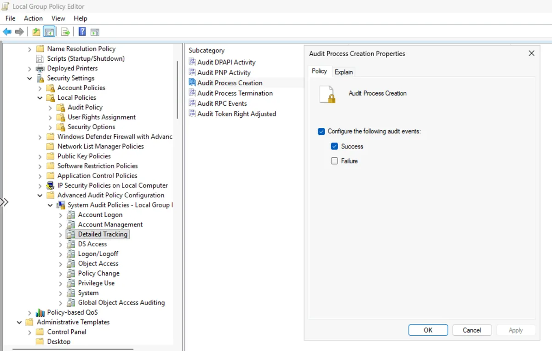This screenshot has height=351, width=552.
Task: Click the tree pane vertical scrollbar
Action: point(177,90)
